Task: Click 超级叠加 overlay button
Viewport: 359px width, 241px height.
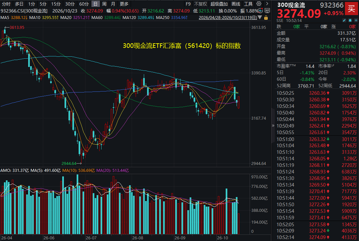Action: (x=219, y=4)
